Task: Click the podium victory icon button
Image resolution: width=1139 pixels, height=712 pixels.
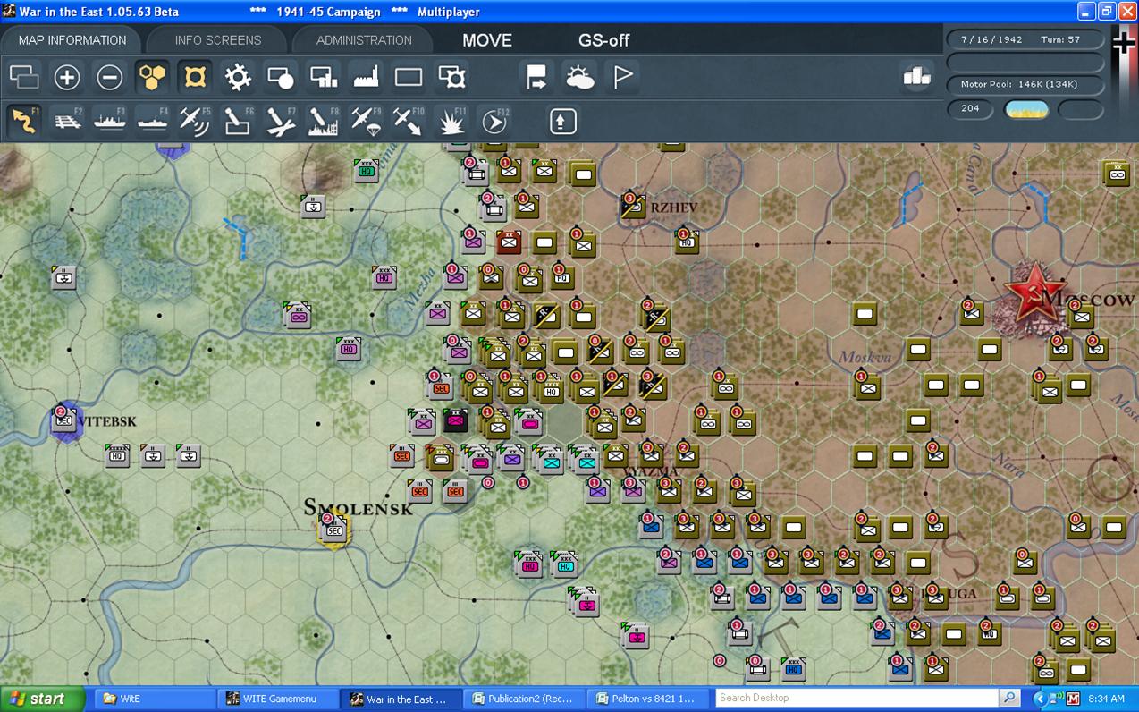Action: point(916,78)
